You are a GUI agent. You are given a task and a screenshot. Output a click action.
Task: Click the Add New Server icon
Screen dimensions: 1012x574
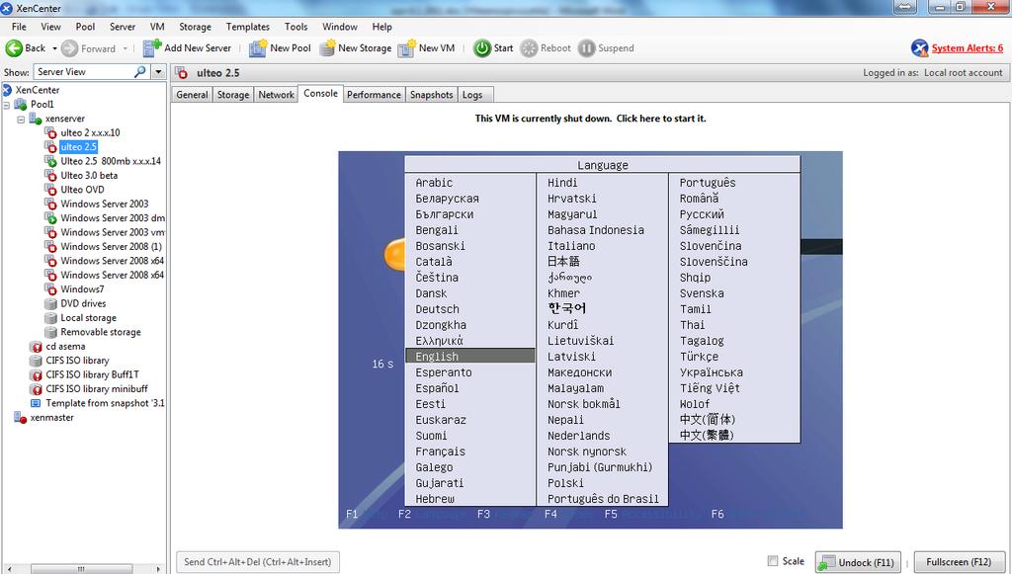pyautogui.click(x=151, y=47)
